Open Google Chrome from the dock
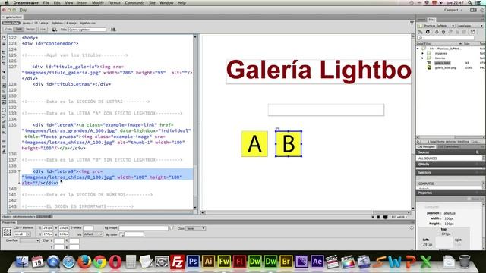 tap(99, 262)
